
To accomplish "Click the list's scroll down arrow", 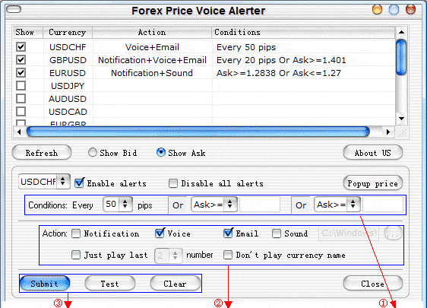I will click(x=401, y=119).
